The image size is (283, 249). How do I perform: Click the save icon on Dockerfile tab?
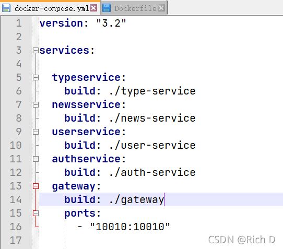[107, 8]
